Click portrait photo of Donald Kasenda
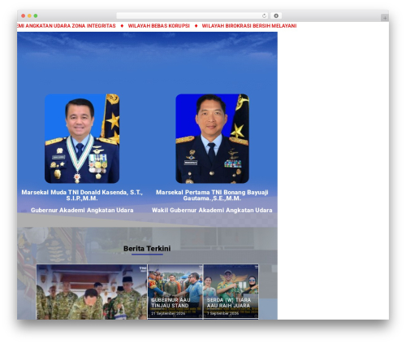The height and width of the screenshot is (344, 406). pos(82,138)
